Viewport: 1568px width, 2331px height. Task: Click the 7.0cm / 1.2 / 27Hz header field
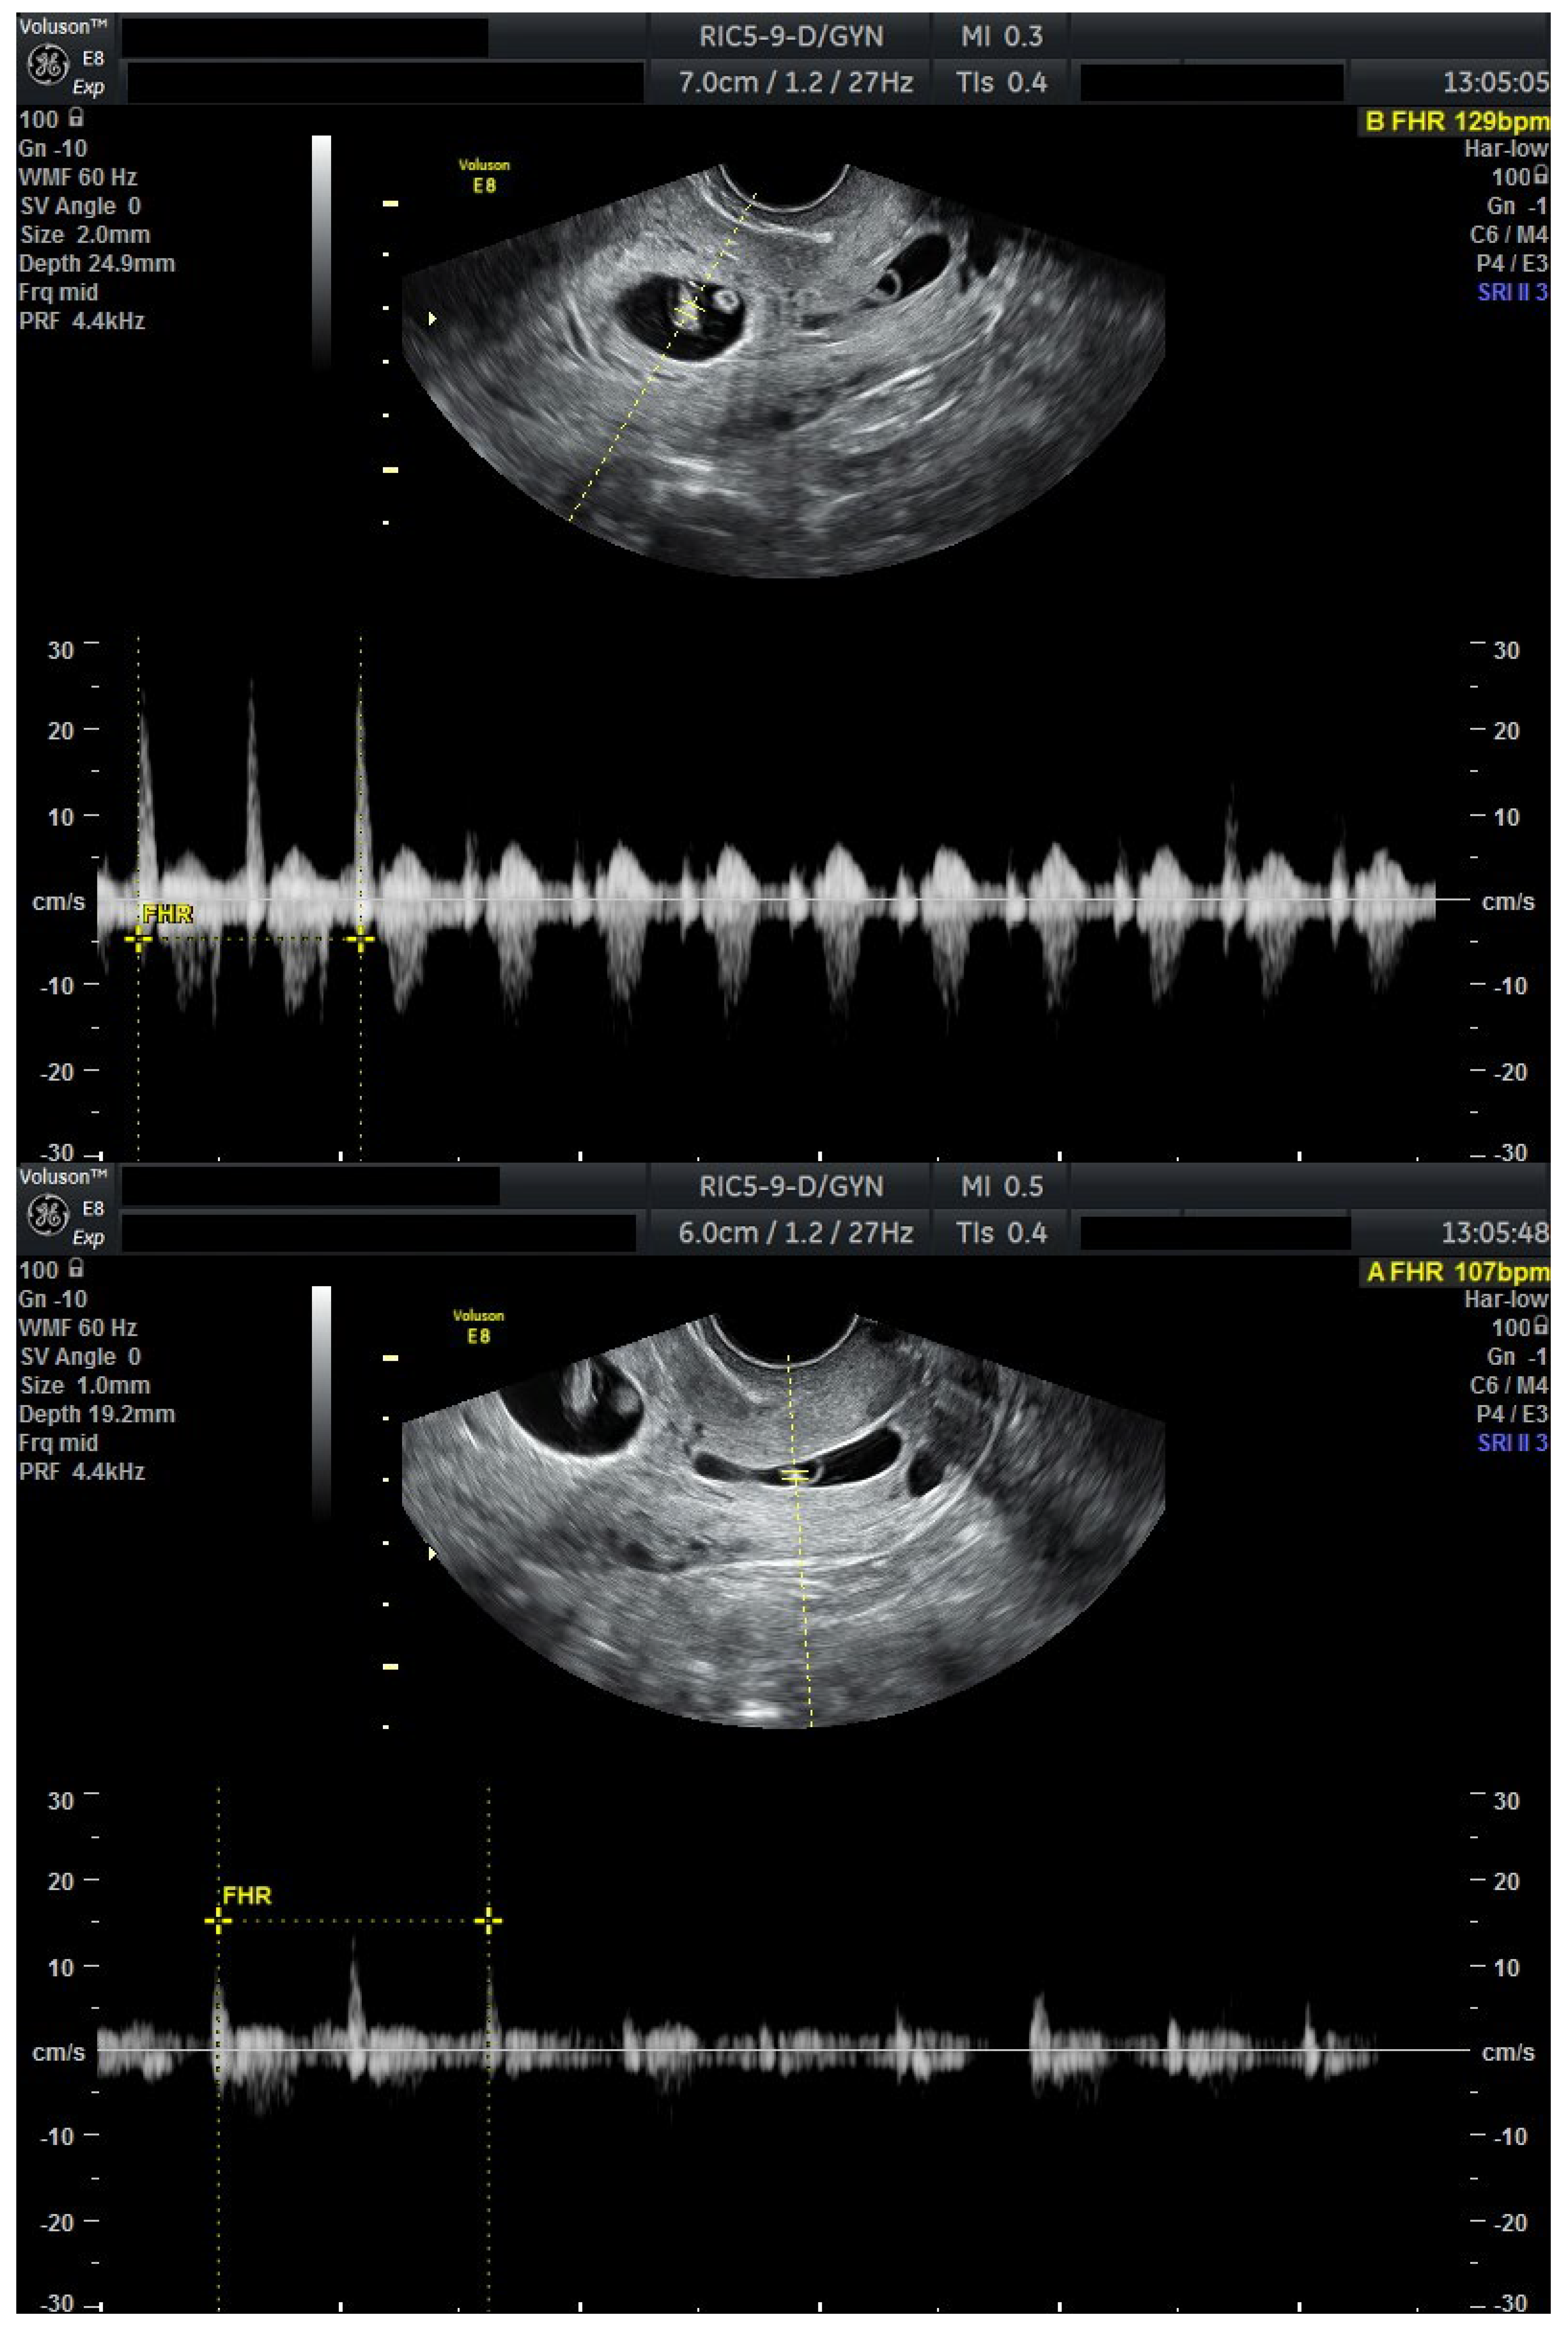point(795,82)
